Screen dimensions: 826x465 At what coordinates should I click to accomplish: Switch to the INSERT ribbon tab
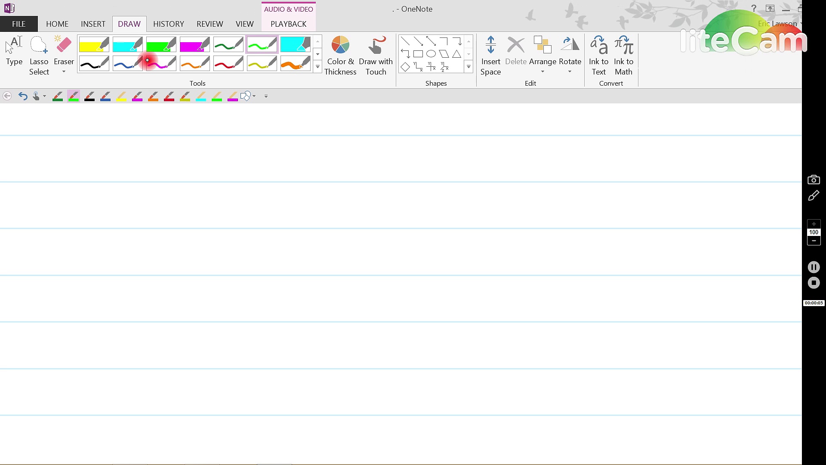93,24
